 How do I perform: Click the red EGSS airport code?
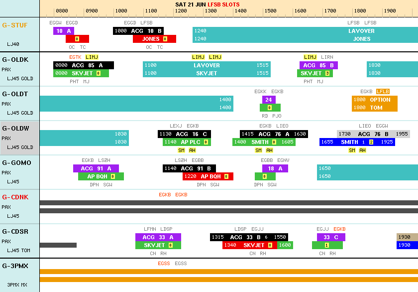(164, 264)
